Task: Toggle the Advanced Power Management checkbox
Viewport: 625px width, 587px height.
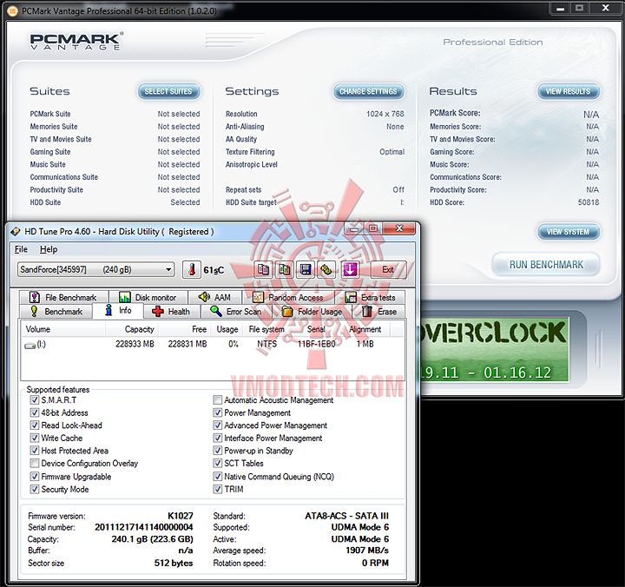Action: point(218,425)
